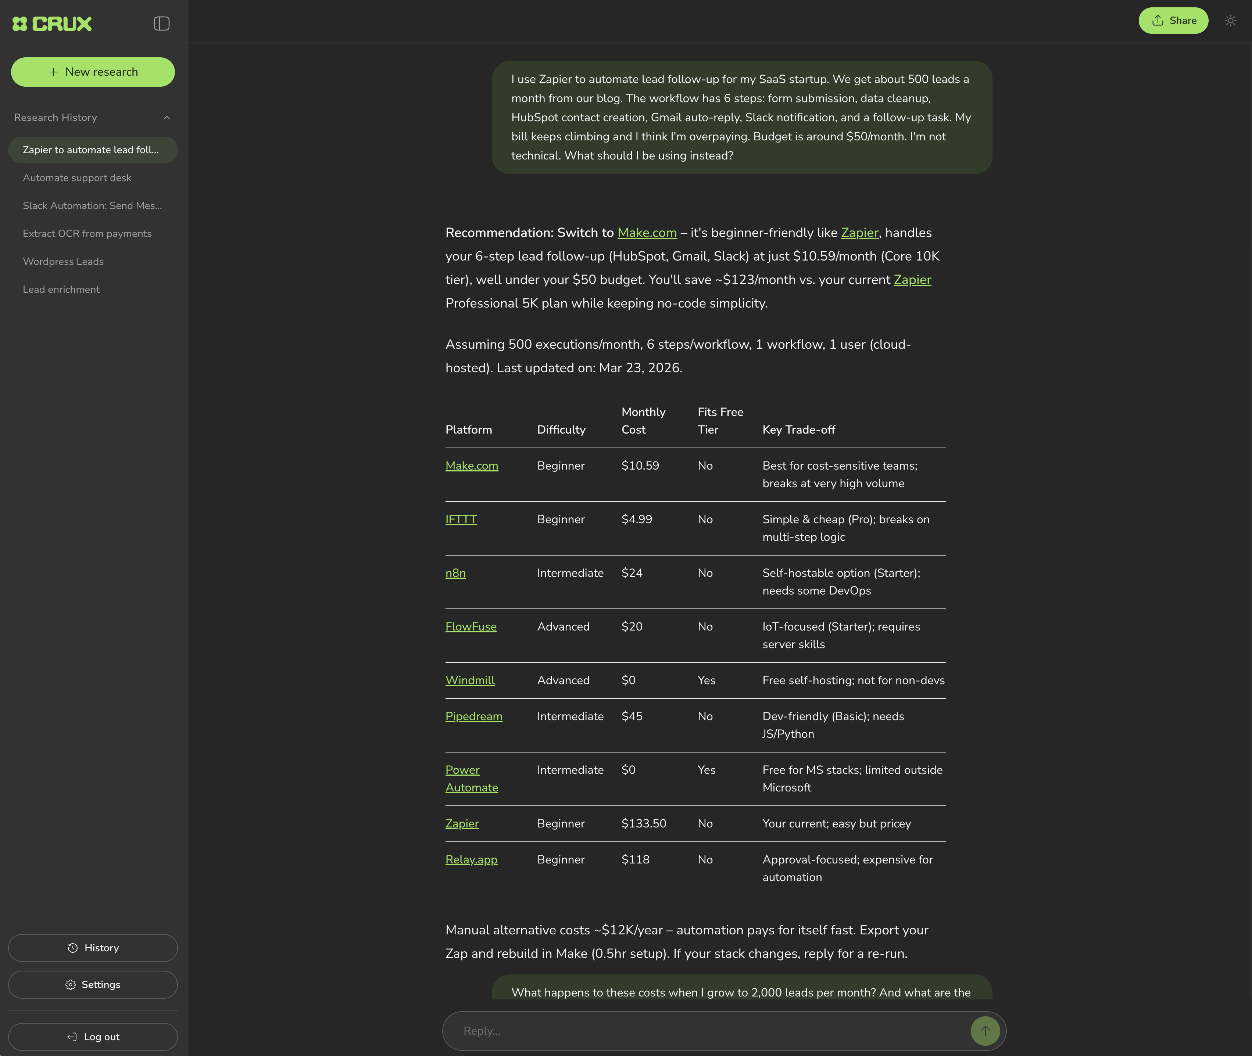The width and height of the screenshot is (1252, 1056).
Task: Open the Make.com link in the table
Action: 471,466
